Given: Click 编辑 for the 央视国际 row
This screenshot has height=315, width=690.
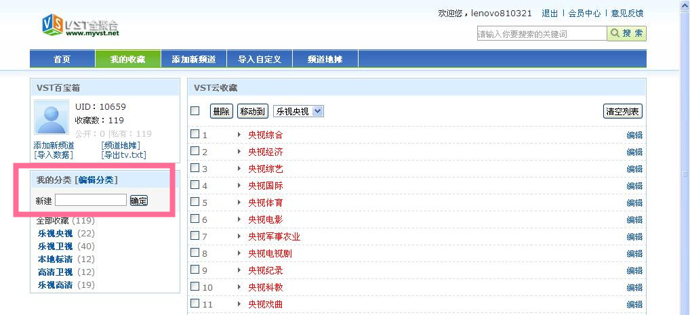Looking at the screenshot, I should (634, 186).
